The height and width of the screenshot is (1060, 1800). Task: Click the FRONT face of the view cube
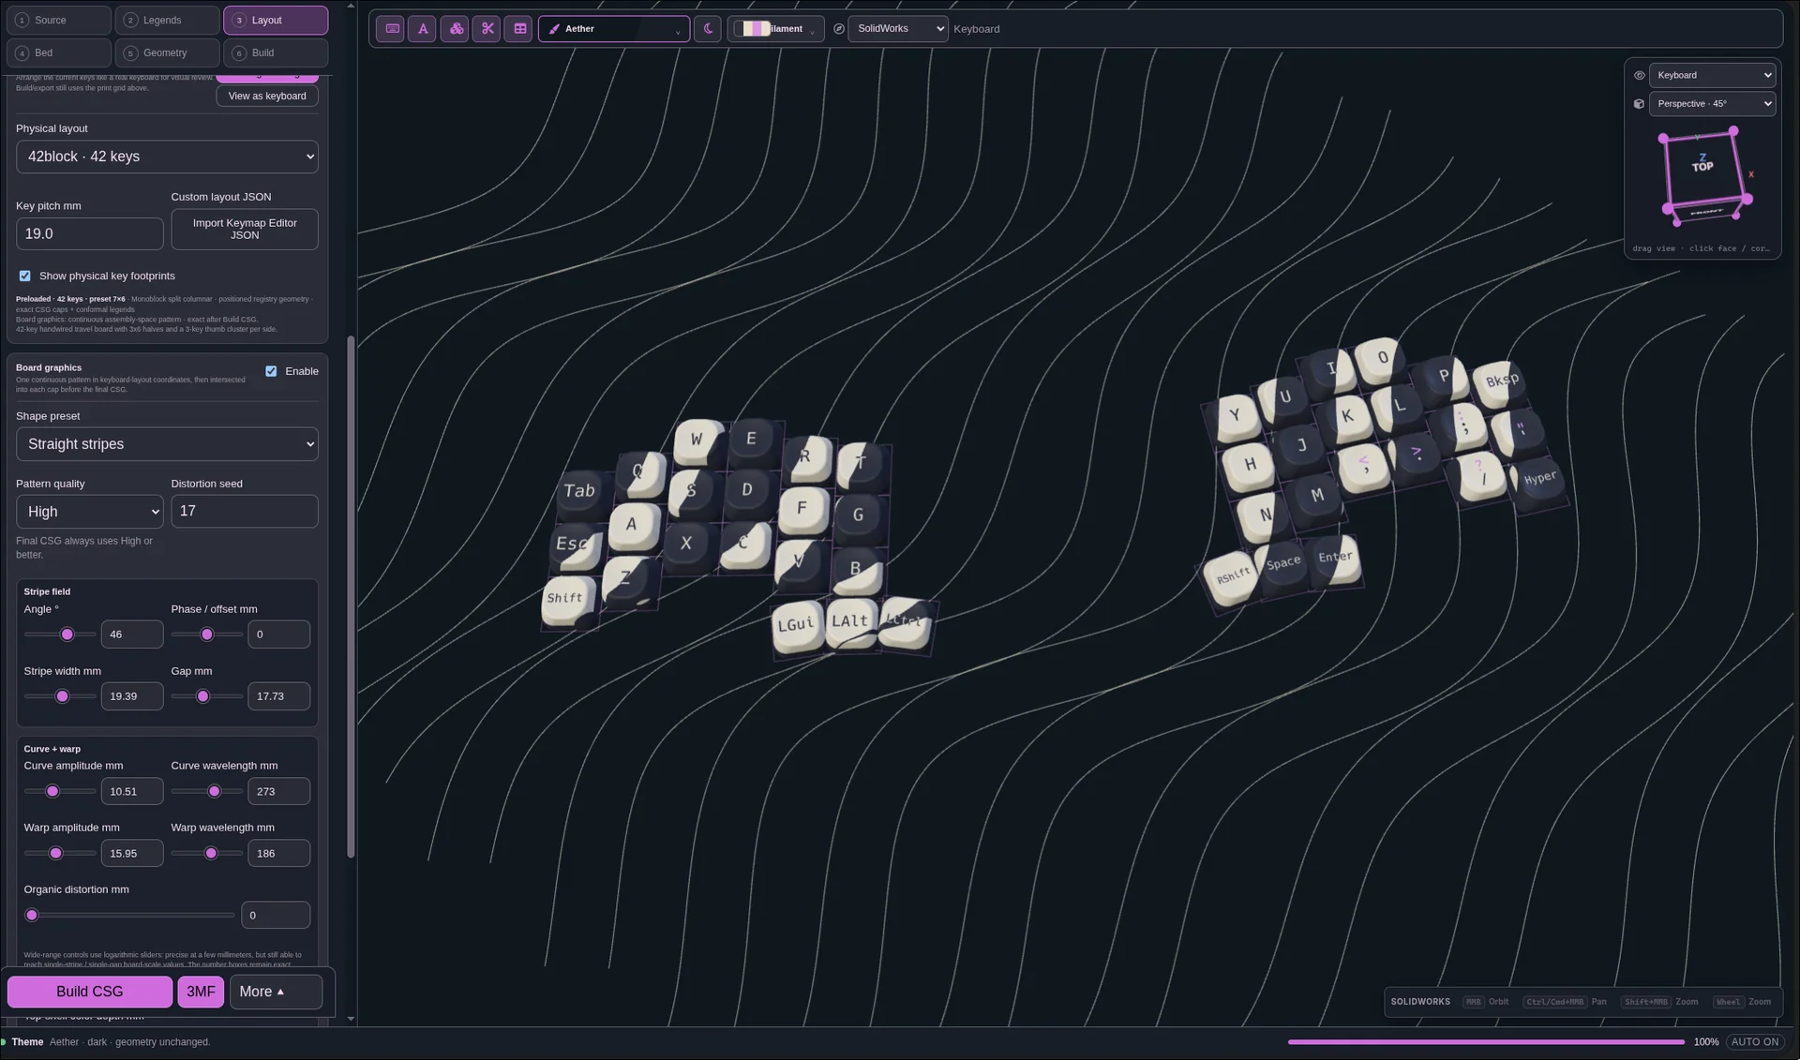1706,212
